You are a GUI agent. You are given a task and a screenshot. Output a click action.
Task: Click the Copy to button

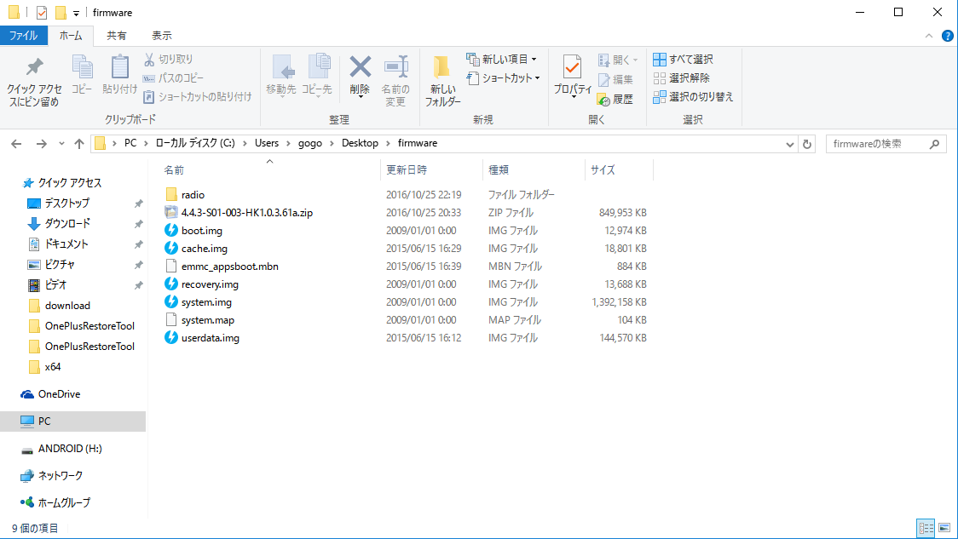[x=316, y=76]
